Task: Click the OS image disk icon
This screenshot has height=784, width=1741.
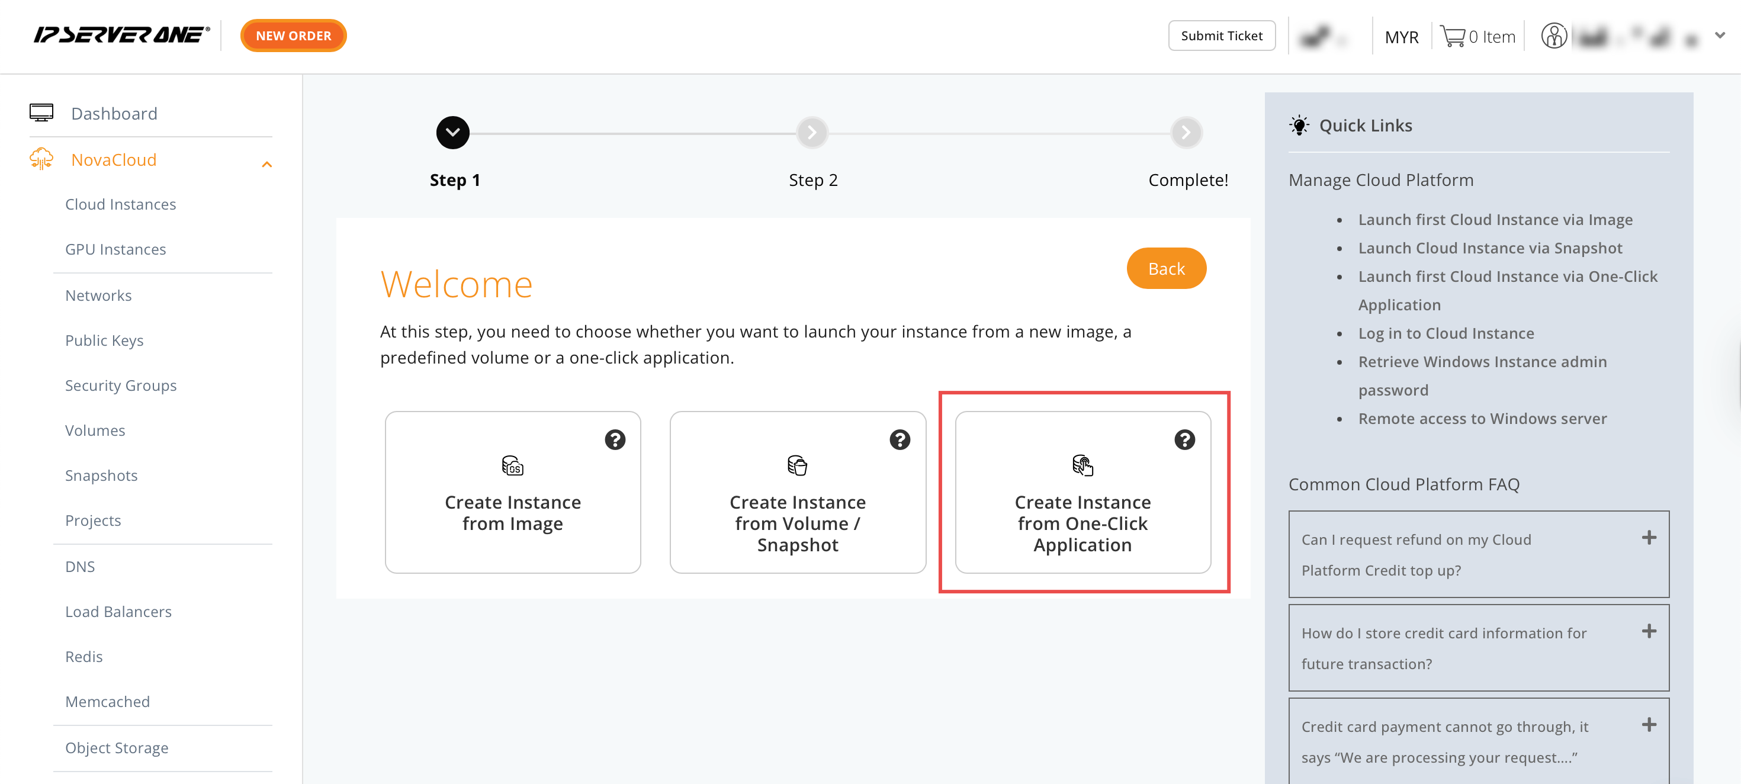Action: pos(513,465)
